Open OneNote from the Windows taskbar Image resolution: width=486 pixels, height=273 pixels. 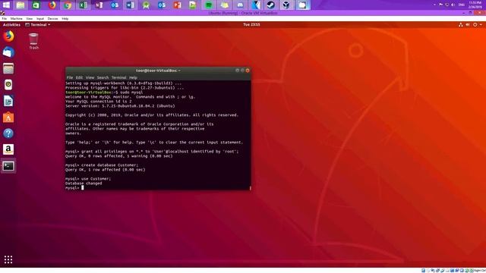[99, 5]
